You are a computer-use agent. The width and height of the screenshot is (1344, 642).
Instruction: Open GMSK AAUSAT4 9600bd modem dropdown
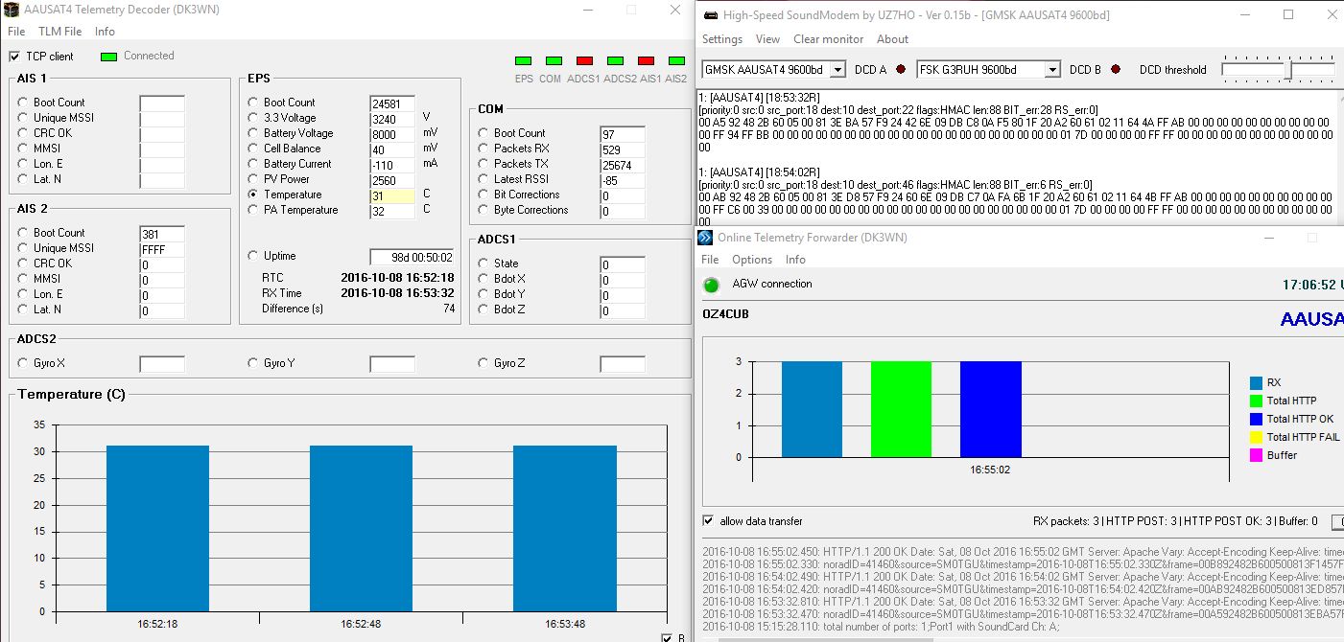[x=837, y=70]
